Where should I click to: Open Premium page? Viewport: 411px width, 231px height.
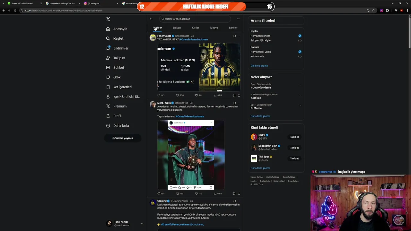click(x=117, y=106)
